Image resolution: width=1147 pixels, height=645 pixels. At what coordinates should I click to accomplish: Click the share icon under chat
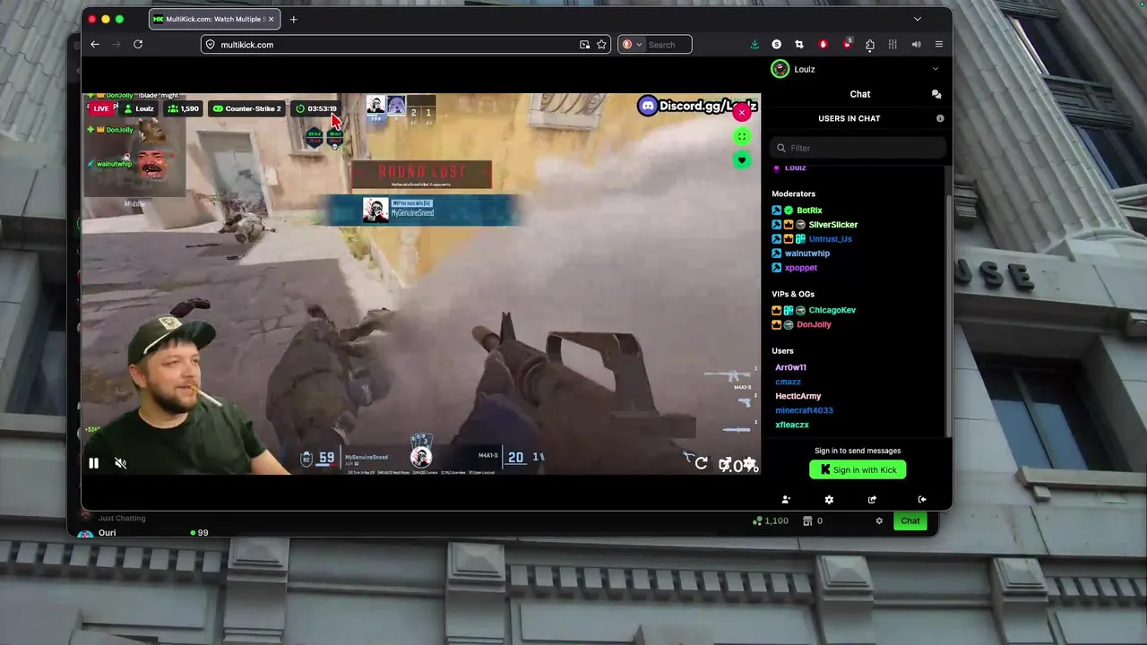tap(872, 499)
